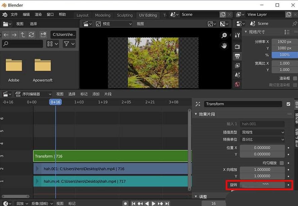This screenshot has height=206, width=298.
Task: Select View Layer Properties icon
Action: pos(237,65)
